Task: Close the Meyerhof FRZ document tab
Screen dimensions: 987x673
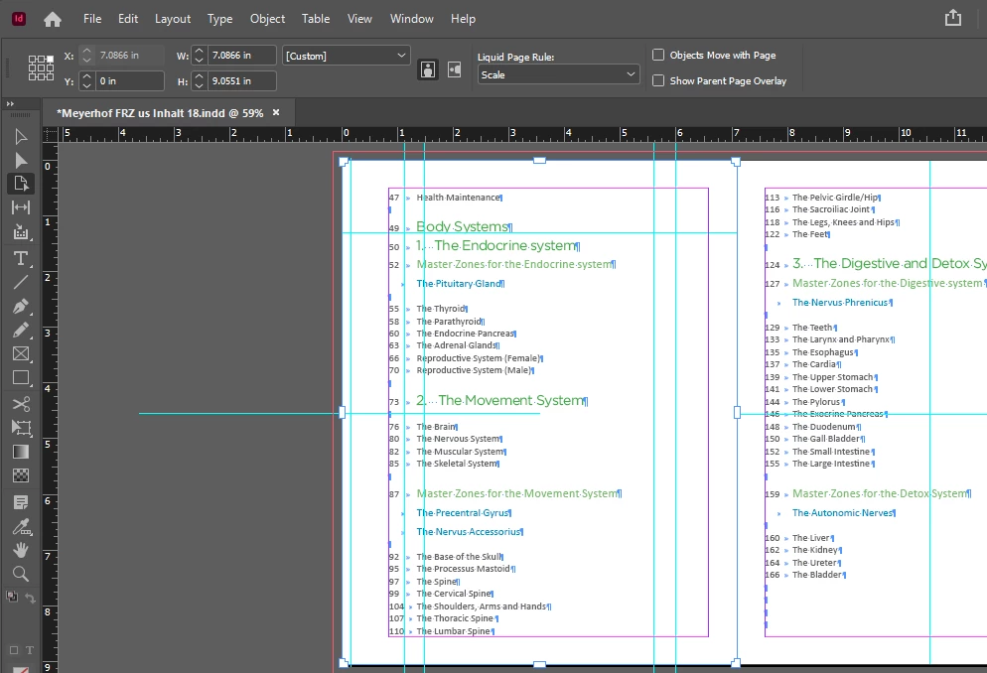Action: [276, 112]
